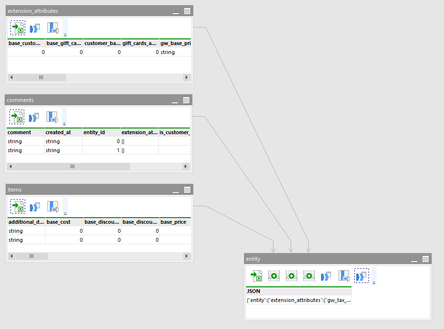Screen dimensions: 444x329
Task: Click the Excel export icon in extension_attributes panel
Action: tap(18, 27)
